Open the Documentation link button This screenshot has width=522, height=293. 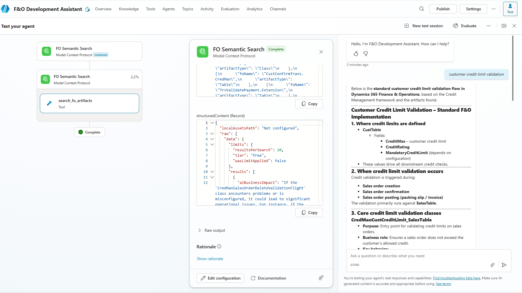(269, 278)
